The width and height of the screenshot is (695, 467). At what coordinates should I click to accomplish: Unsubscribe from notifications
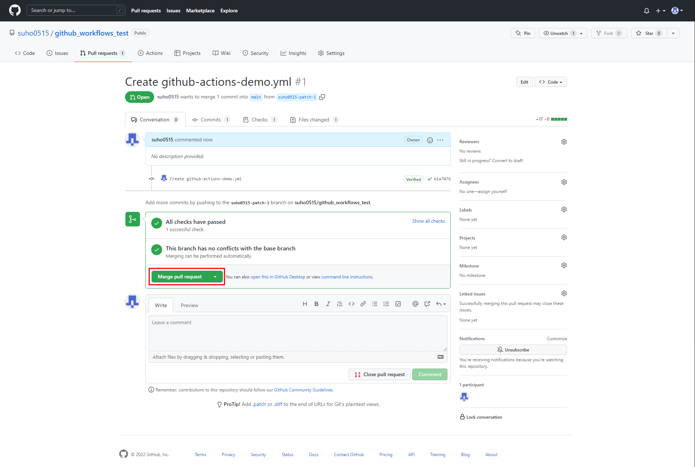tap(513, 350)
